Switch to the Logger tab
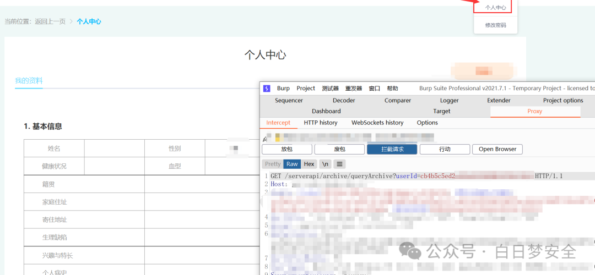The width and height of the screenshot is (595, 275). [x=450, y=101]
